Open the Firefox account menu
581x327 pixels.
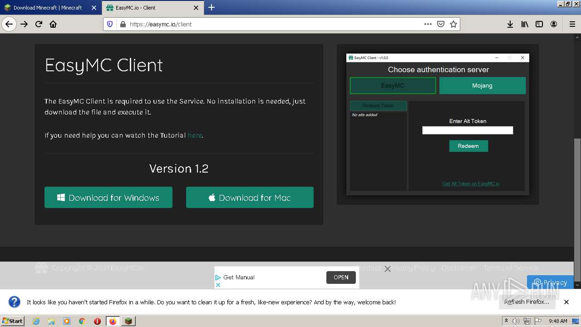554,24
